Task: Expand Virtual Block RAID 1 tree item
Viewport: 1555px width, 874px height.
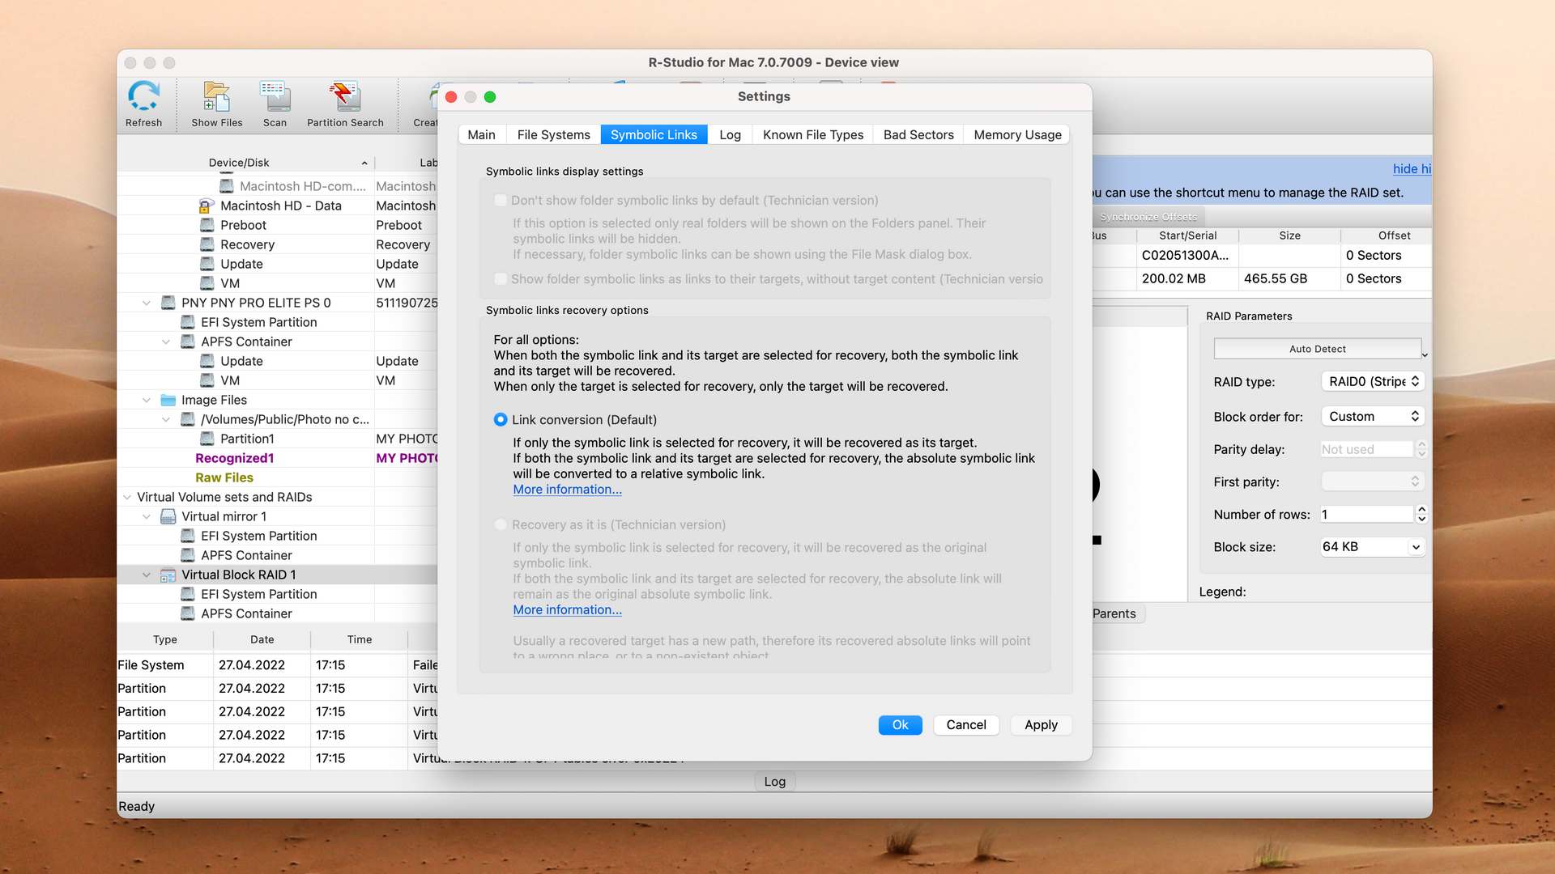Action: [x=147, y=574]
